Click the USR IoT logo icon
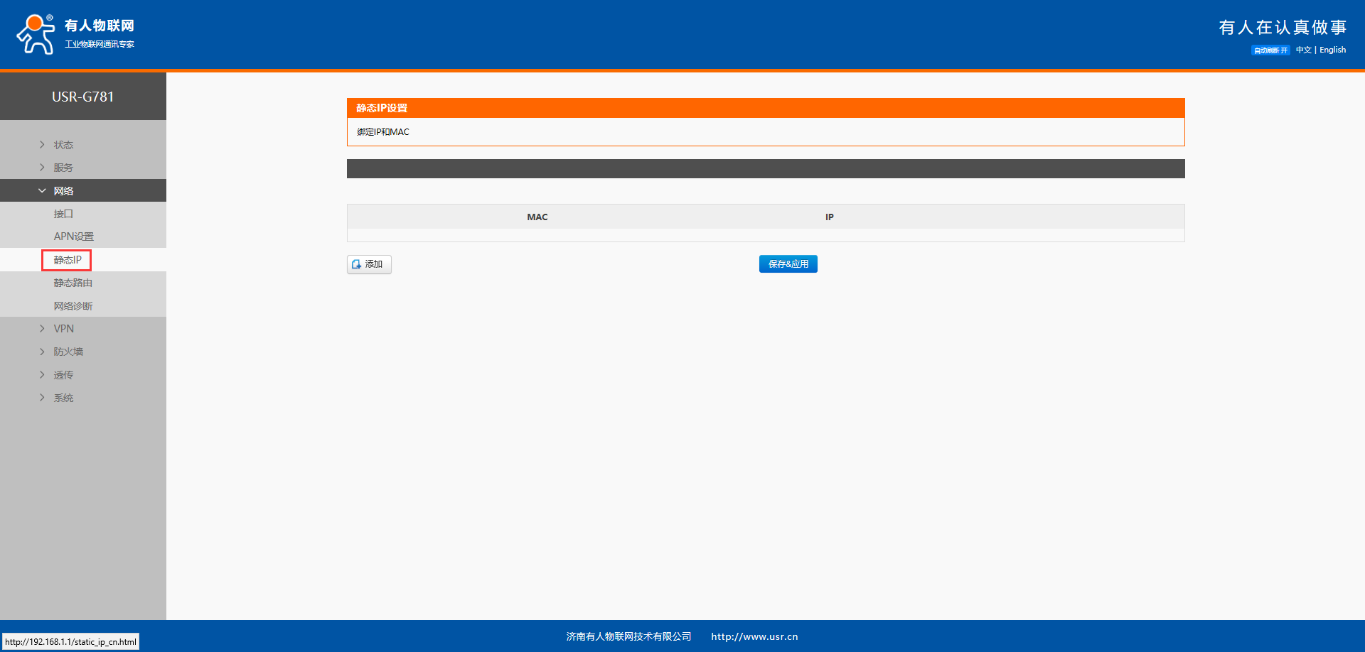1365x652 pixels. click(36, 34)
